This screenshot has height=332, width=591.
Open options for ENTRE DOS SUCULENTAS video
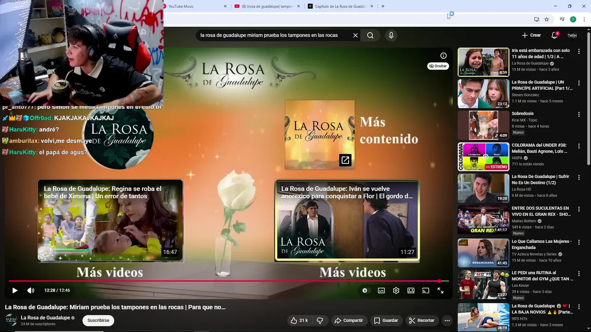pyautogui.click(x=579, y=209)
